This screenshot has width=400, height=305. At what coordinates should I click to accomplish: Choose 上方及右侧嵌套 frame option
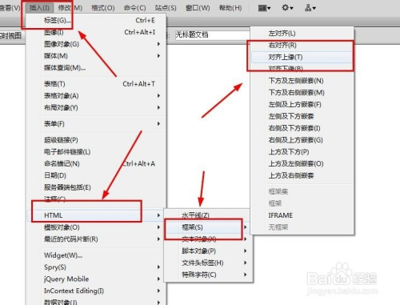pyautogui.click(x=302, y=175)
